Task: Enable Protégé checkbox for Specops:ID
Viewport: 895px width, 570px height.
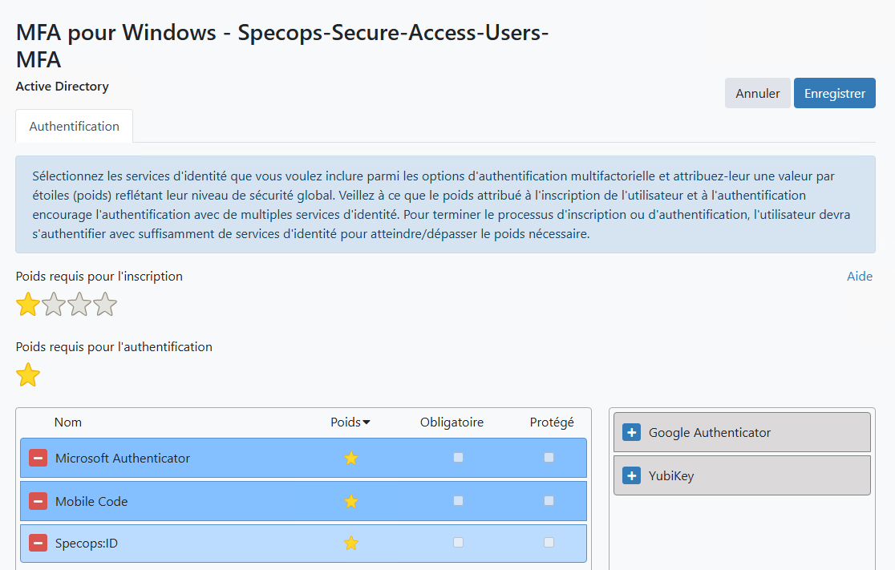Action: [549, 542]
